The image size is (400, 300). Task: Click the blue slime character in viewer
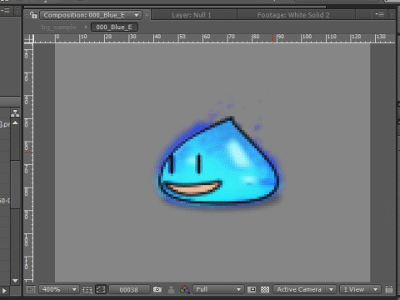click(x=219, y=164)
